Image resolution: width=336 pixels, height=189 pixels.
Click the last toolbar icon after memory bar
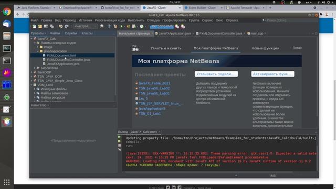click(x=183, y=26)
